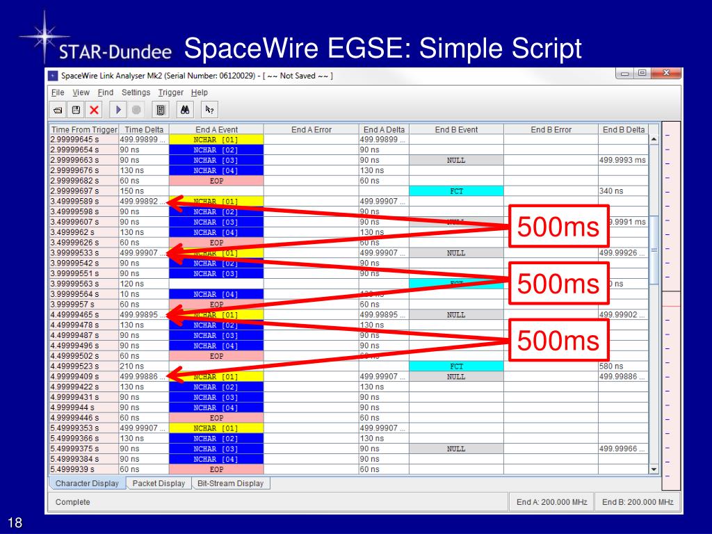The height and width of the screenshot is (534, 712).
Task: Click the vertical scrollbar thumb
Action: pos(654,250)
